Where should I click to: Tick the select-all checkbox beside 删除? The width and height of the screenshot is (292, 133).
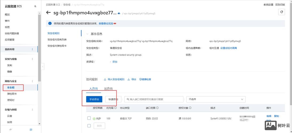[89, 126]
